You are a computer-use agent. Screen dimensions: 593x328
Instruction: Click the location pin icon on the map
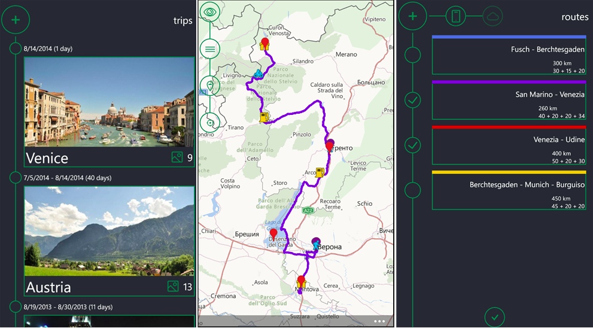point(209,86)
